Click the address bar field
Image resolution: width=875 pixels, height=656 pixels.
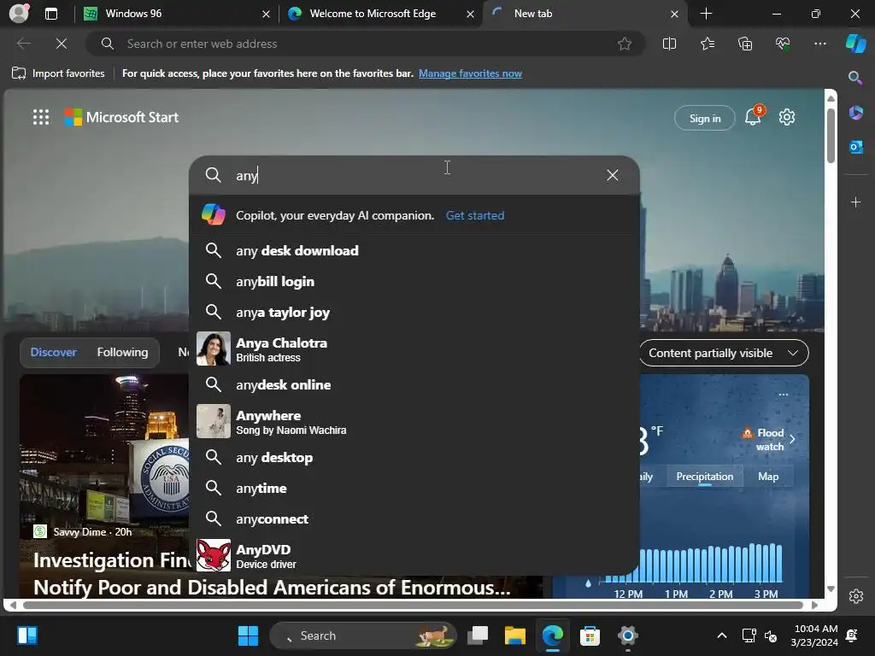tap(366, 44)
